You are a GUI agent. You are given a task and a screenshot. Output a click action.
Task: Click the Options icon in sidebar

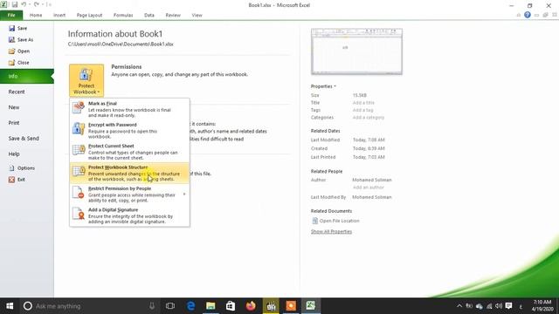11,168
